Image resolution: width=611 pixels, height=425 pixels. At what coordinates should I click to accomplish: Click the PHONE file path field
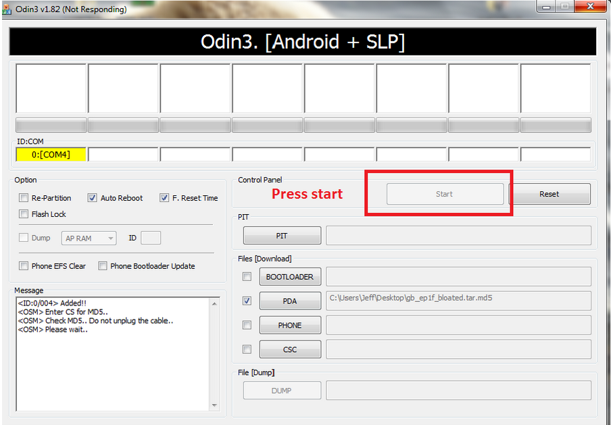tap(459, 325)
